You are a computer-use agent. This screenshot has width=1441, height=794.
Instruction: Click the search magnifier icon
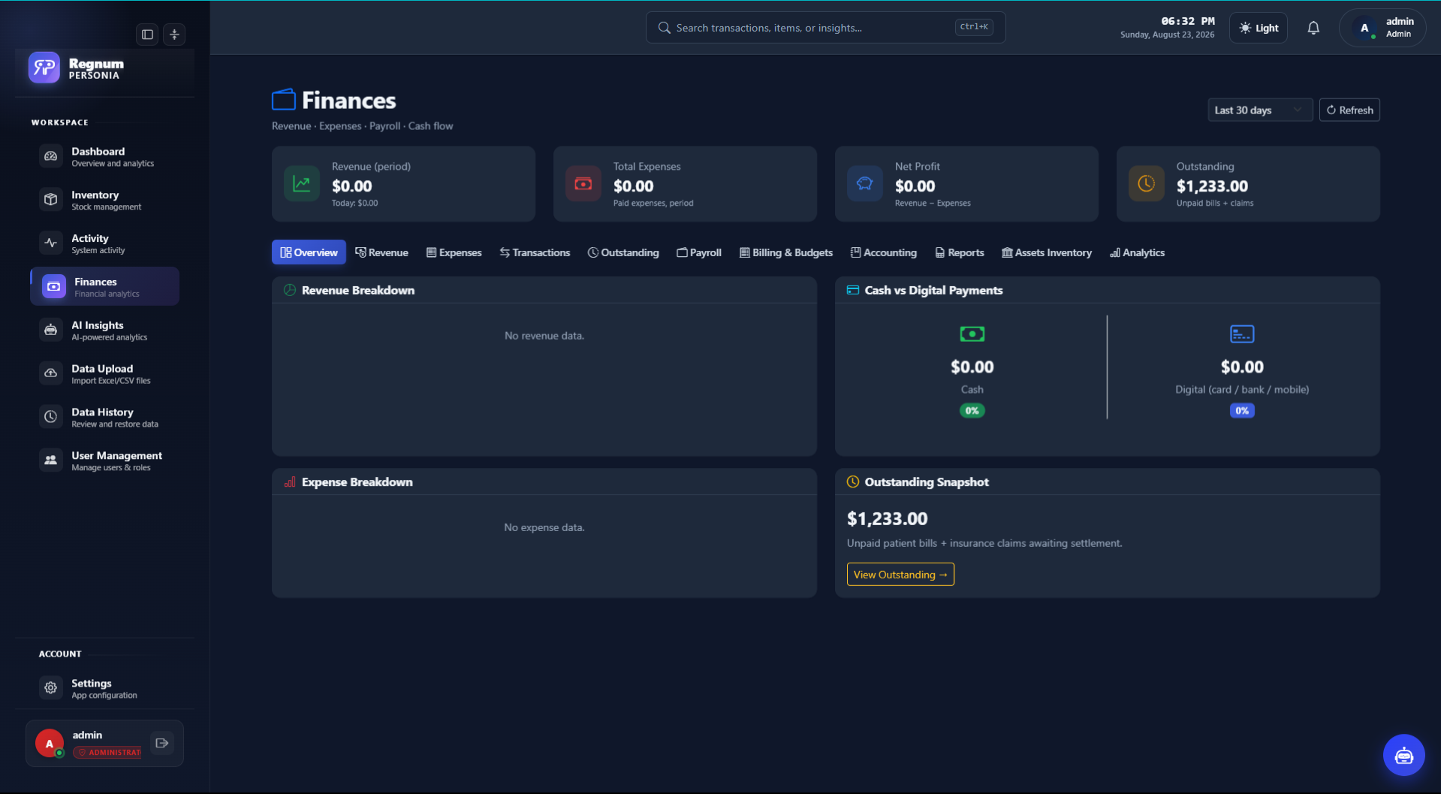pos(664,28)
